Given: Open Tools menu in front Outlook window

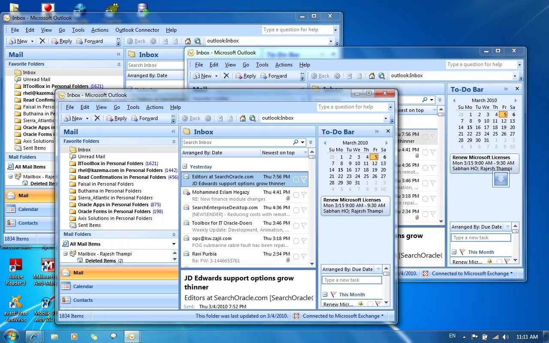Looking at the screenshot, I should point(133,107).
